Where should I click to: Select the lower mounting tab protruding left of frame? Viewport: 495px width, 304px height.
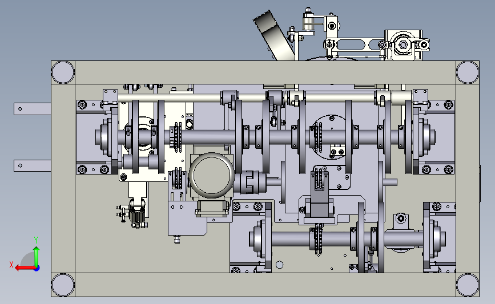tap(32, 165)
